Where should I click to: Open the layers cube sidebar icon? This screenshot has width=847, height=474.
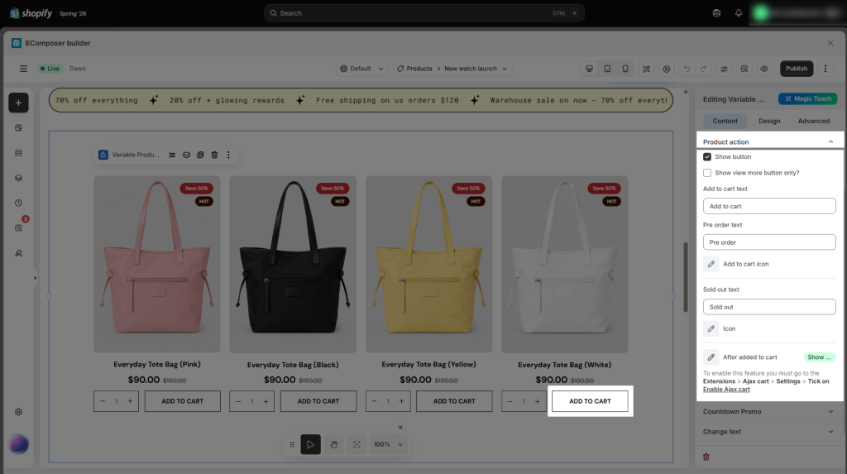tap(18, 178)
